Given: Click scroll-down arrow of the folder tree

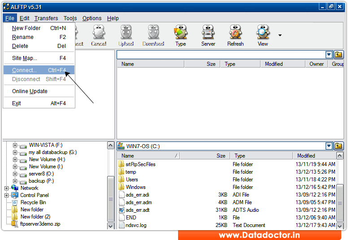Looking at the screenshot, I should (110, 226).
